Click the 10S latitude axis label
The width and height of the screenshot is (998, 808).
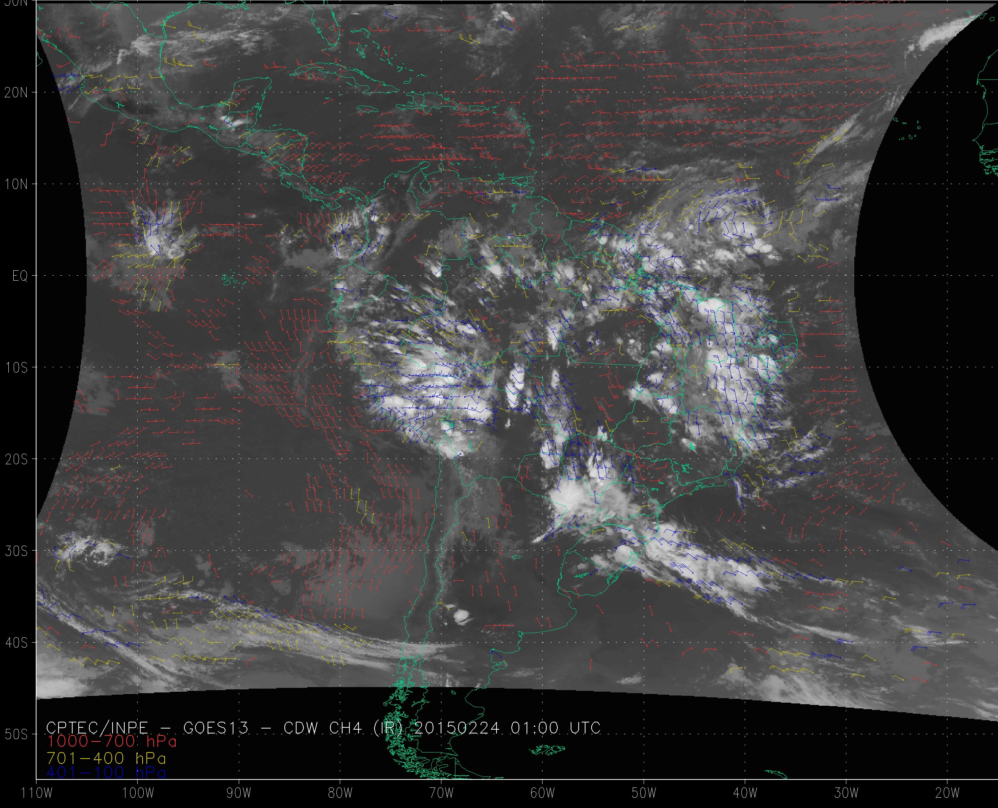(16, 368)
